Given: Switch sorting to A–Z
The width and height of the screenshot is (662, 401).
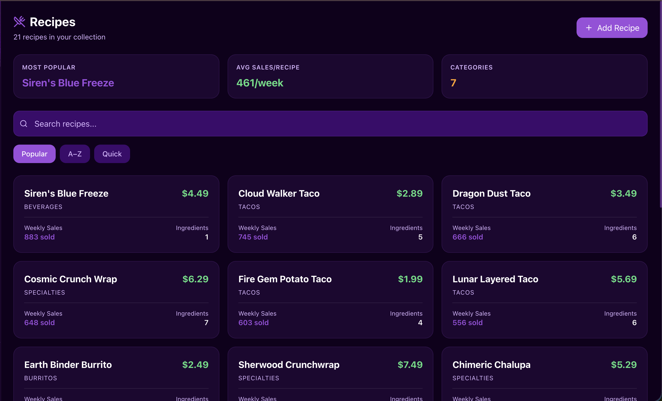Looking at the screenshot, I should [x=75, y=154].
